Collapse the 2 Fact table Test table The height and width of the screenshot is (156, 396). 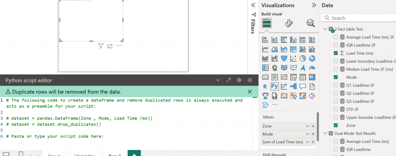click(324, 29)
